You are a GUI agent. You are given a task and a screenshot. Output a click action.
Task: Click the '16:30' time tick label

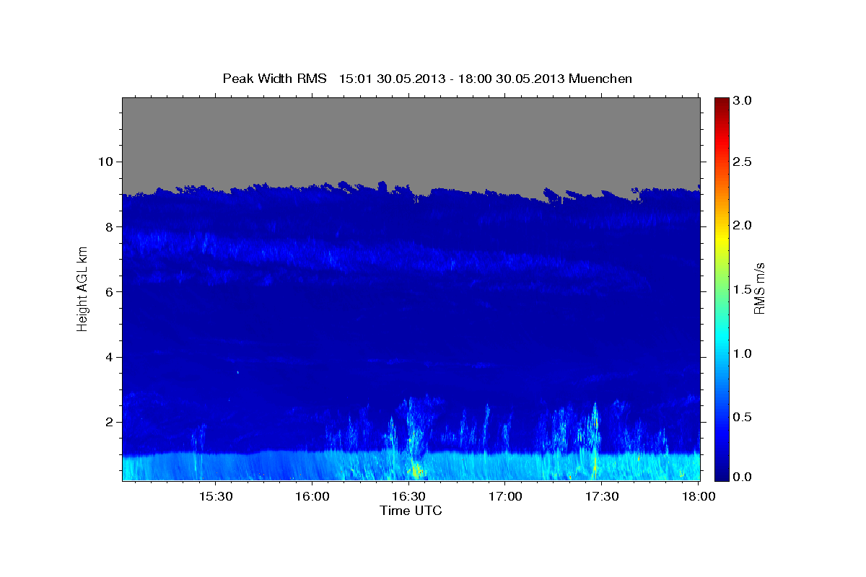[x=409, y=497]
